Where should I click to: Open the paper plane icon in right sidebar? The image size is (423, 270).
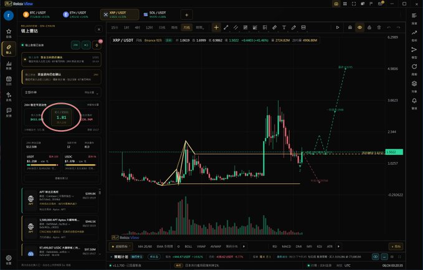point(414,51)
